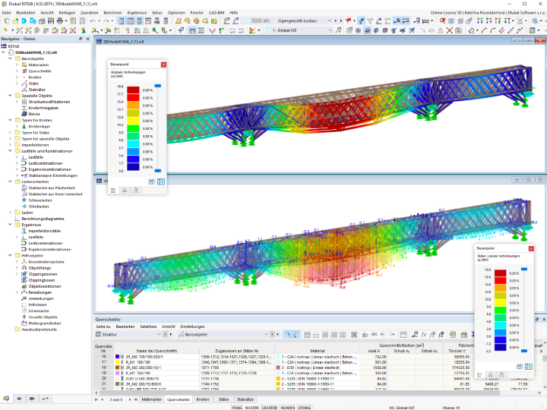Click dark blue swatch in lower Steuerpanel legend
The height and width of the screenshot is (410, 547).
pyautogui.click(x=500, y=347)
